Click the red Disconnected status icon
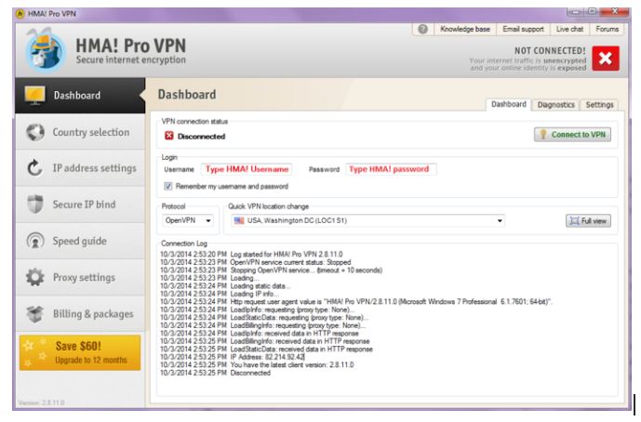This screenshot has width=641, height=422. 168,136
